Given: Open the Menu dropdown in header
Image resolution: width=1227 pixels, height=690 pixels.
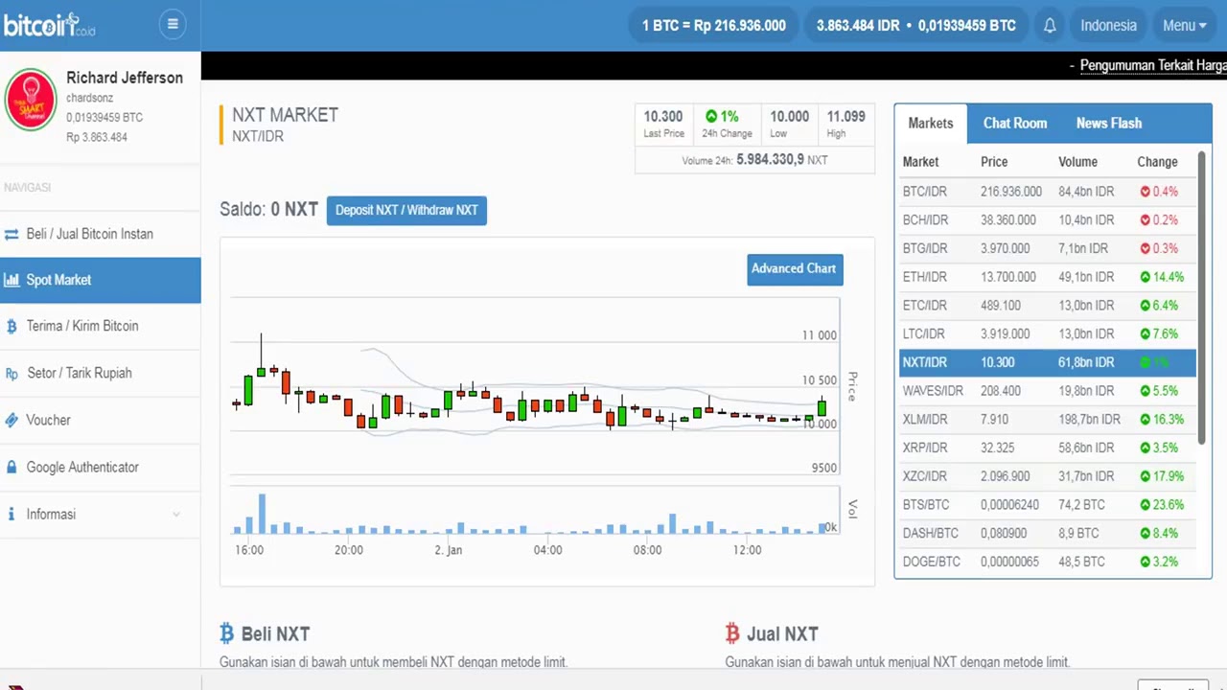Looking at the screenshot, I should (x=1185, y=26).
